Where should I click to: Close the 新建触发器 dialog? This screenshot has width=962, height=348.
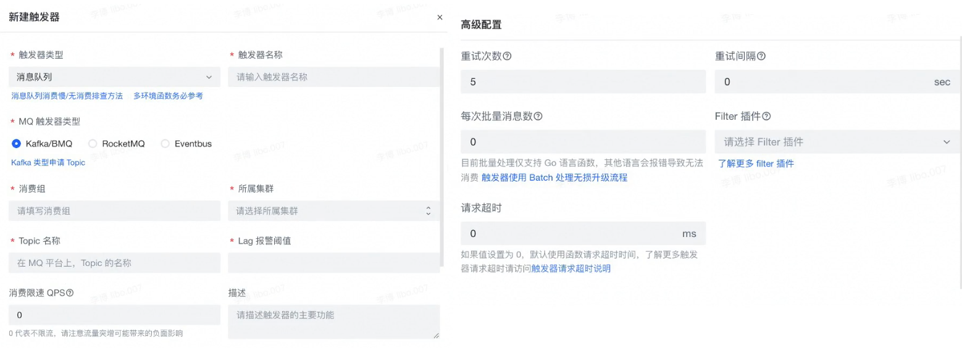pos(440,17)
